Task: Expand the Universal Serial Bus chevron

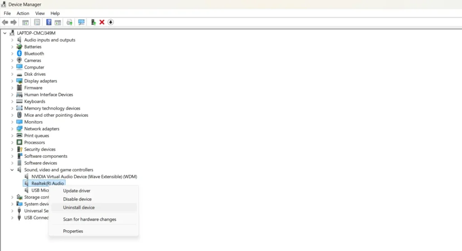Action: pyautogui.click(x=12, y=211)
